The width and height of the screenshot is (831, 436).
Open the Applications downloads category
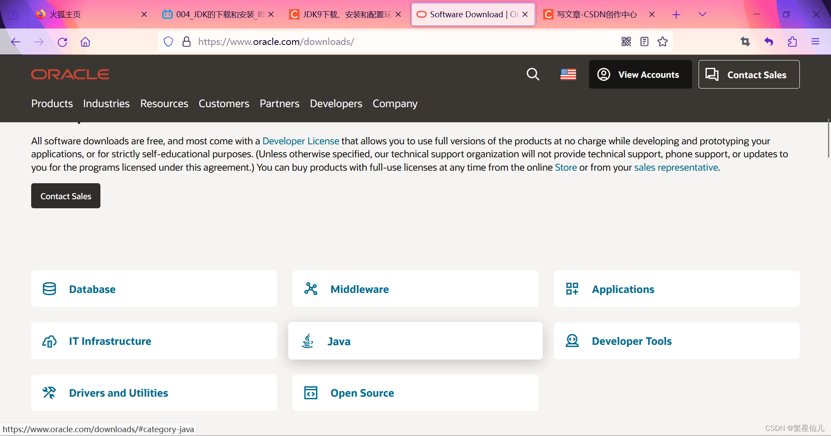(677, 289)
